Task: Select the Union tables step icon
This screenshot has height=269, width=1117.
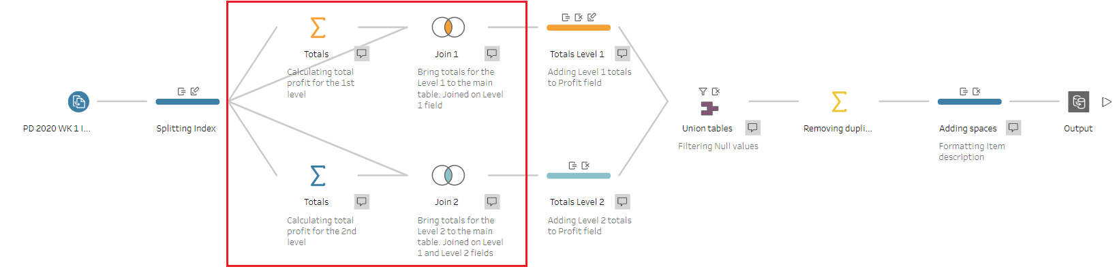Action: (x=709, y=108)
